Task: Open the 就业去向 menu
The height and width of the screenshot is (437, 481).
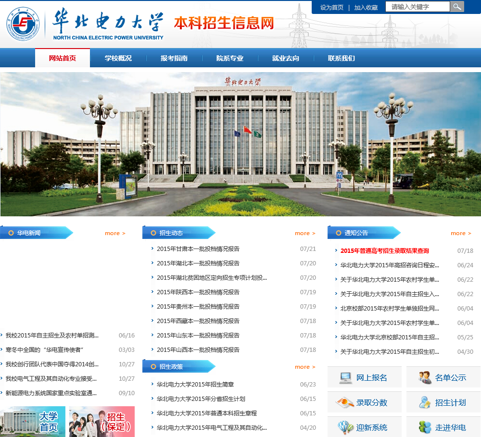Action: tap(286, 58)
